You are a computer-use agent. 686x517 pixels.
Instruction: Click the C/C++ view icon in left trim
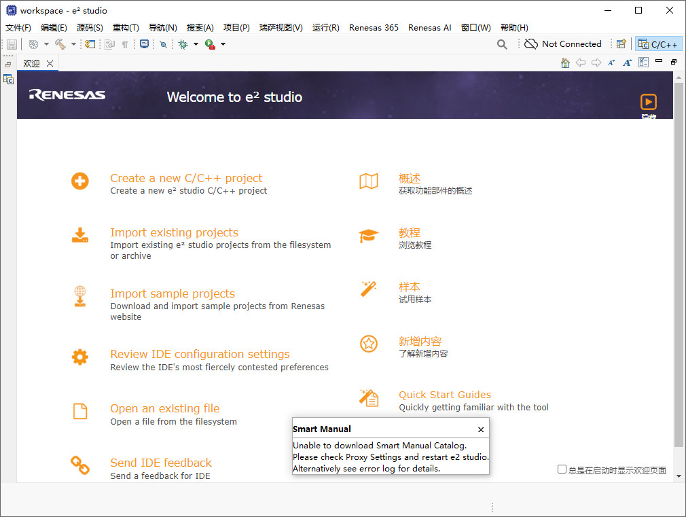8,79
